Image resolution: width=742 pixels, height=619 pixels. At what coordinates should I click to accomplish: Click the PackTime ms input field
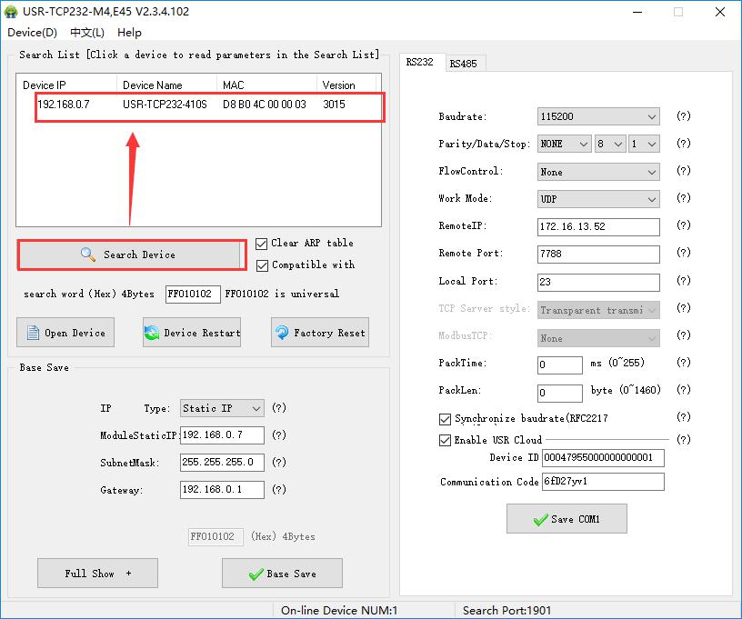pos(560,365)
